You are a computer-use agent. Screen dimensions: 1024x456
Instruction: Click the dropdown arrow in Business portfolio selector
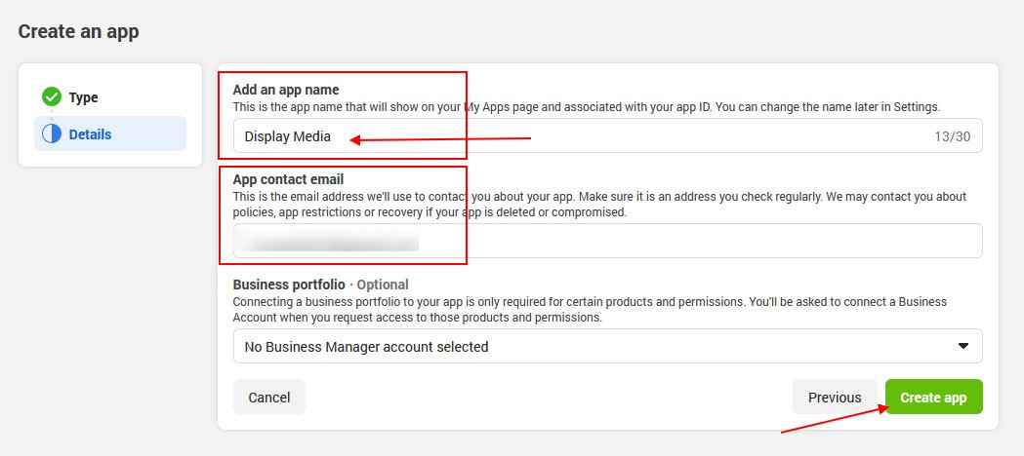click(x=963, y=346)
